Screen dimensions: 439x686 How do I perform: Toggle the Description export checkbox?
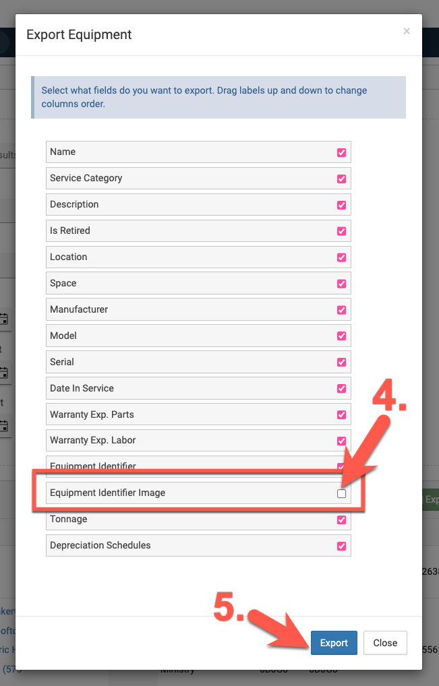coord(342,205)
